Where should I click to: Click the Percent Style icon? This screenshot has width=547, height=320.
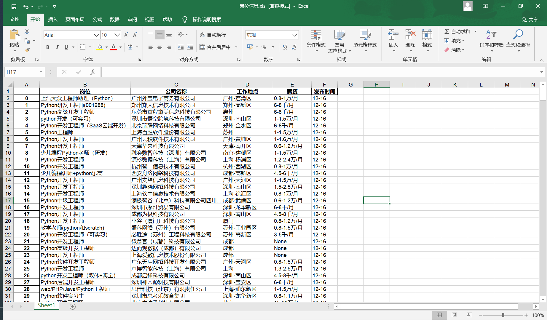coord(264,47)
